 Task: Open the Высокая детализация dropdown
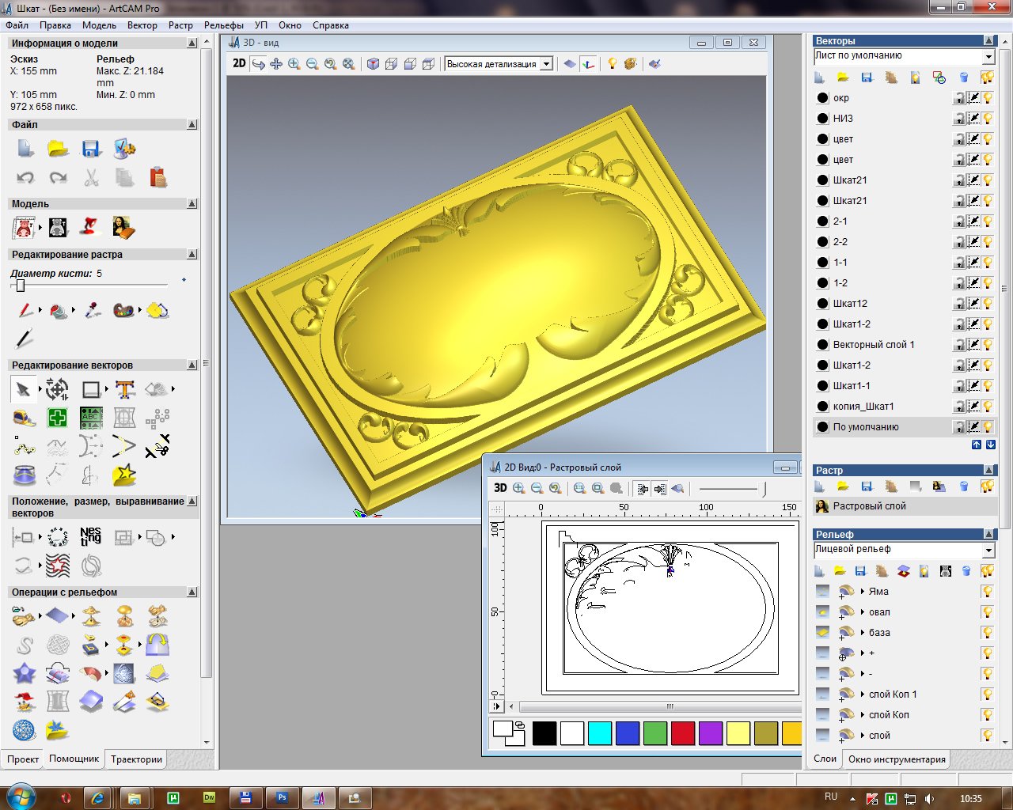tap(546, 64)
